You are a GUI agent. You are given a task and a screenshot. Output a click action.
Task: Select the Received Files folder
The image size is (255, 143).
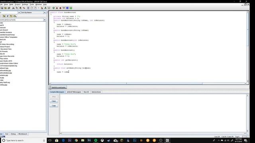point(6,49)
